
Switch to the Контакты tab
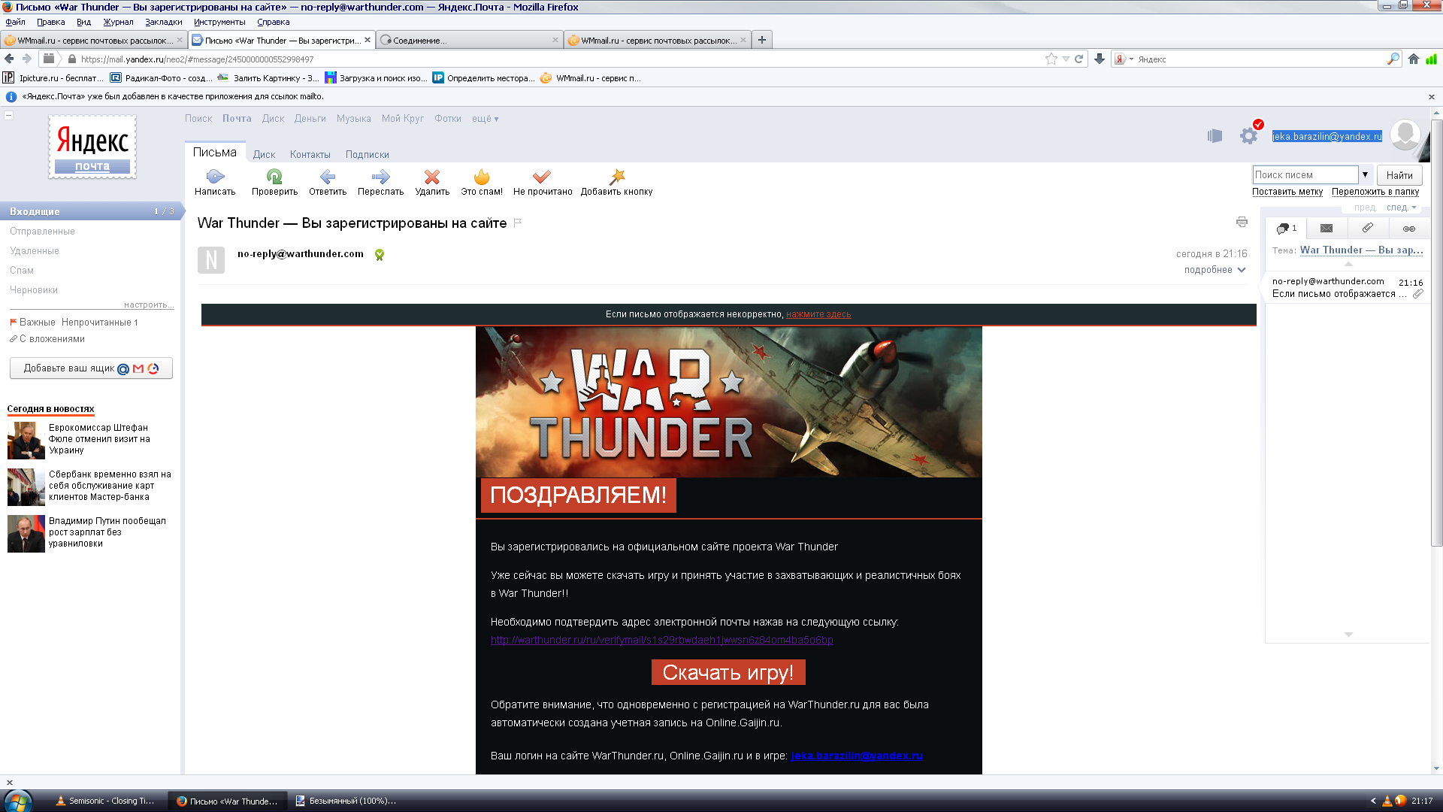pos(310,155)
